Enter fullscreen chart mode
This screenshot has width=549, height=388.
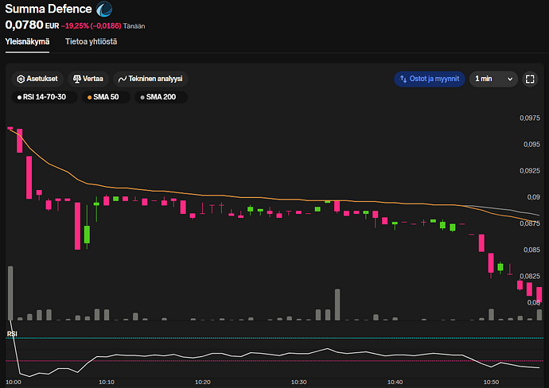click(x=530, y=79)
